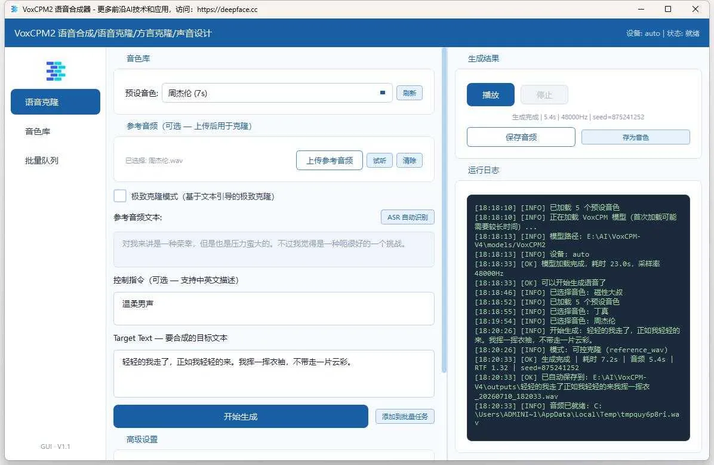Click the ASR 自动识别 button
Screen dimensions: 714x465
408,217
